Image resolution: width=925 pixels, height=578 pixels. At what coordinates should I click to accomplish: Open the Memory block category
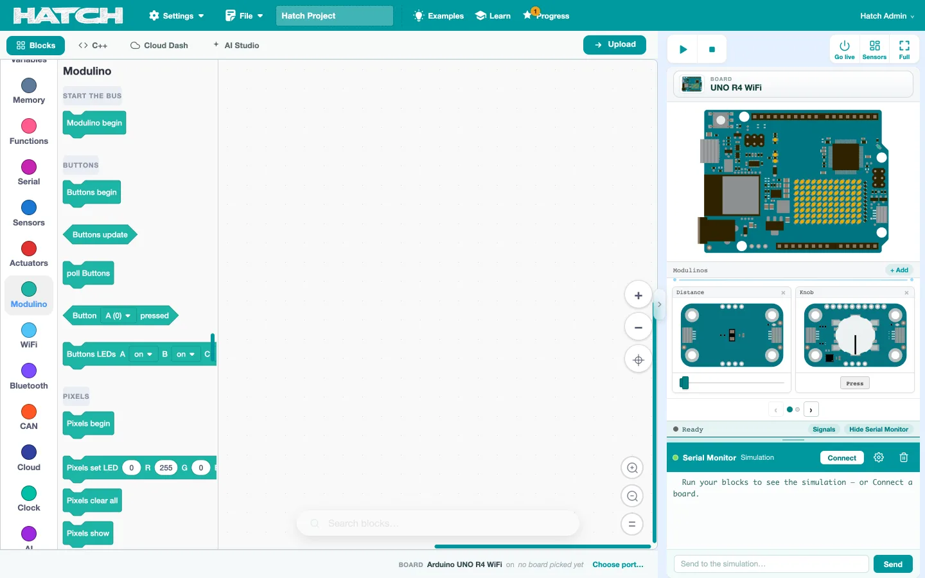29,91
